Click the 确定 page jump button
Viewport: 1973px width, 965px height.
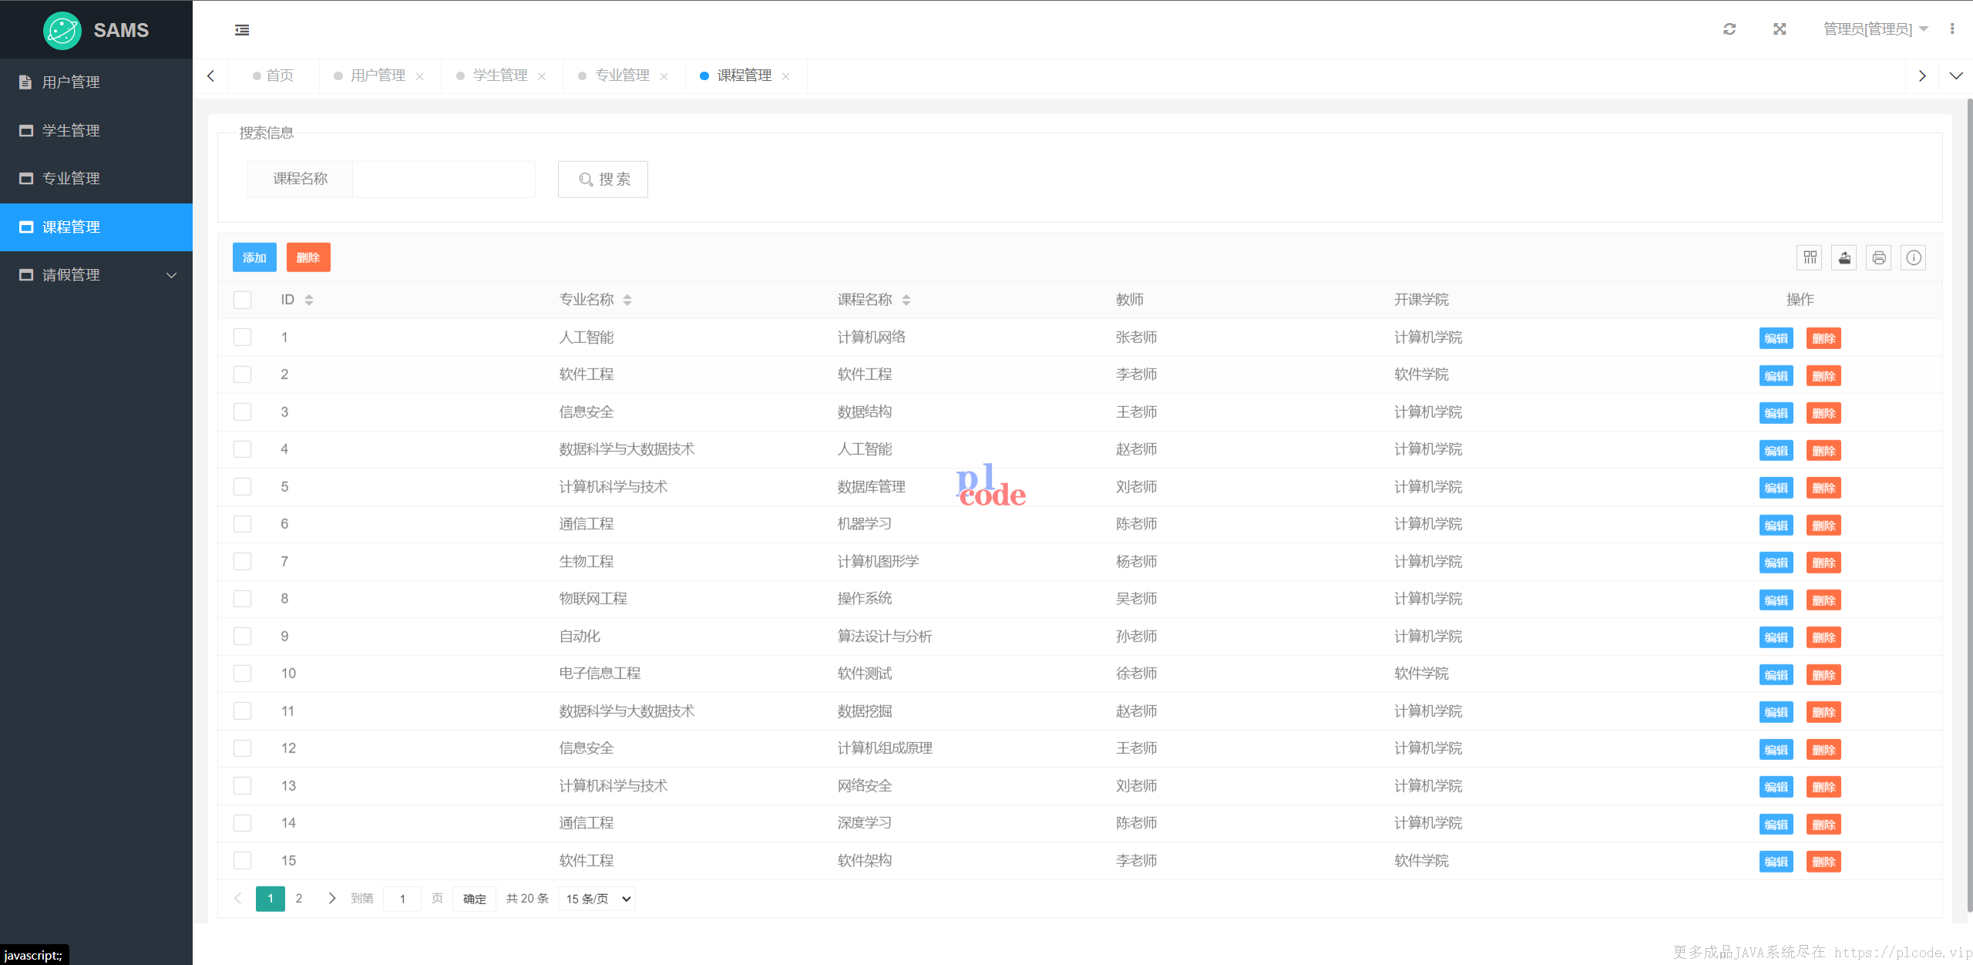click(475, 899)
